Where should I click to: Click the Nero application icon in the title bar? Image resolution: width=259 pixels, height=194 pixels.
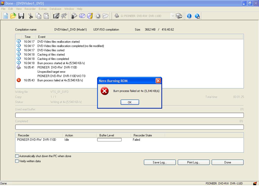(x=3, y=3)
